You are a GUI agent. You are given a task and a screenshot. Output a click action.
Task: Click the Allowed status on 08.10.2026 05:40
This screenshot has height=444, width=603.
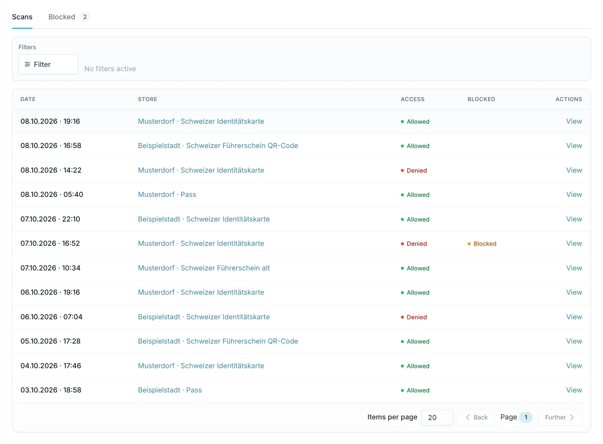click(x=415, y=195)
